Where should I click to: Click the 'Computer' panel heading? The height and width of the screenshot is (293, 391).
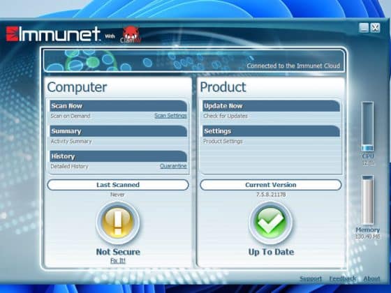(x=77, y=87)
